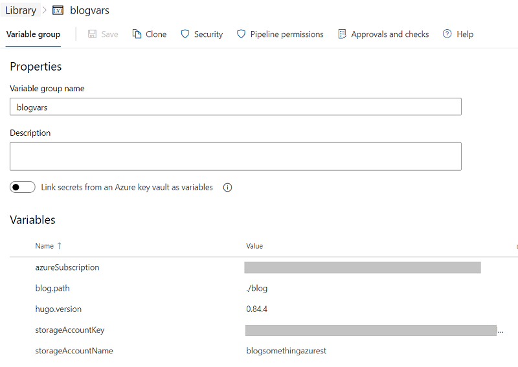Click the Clone copy icon
The image size is (518, 367).
click(x=137, y=34)
